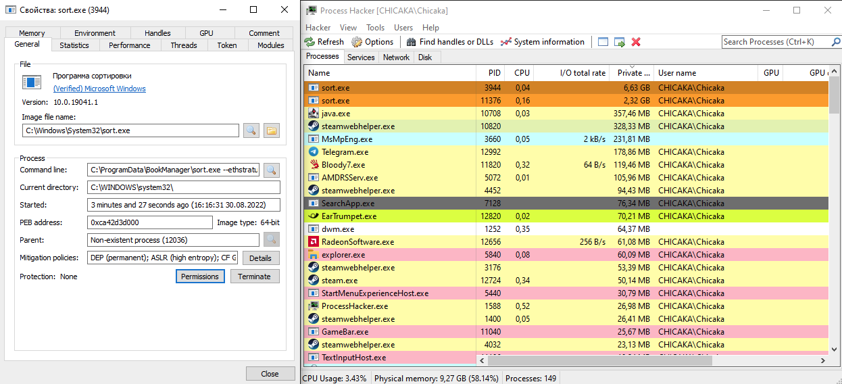This screenshot has width=842, height=384.
Task: Open the View menu
Action: pyautogui.click(x=349, y=28)
